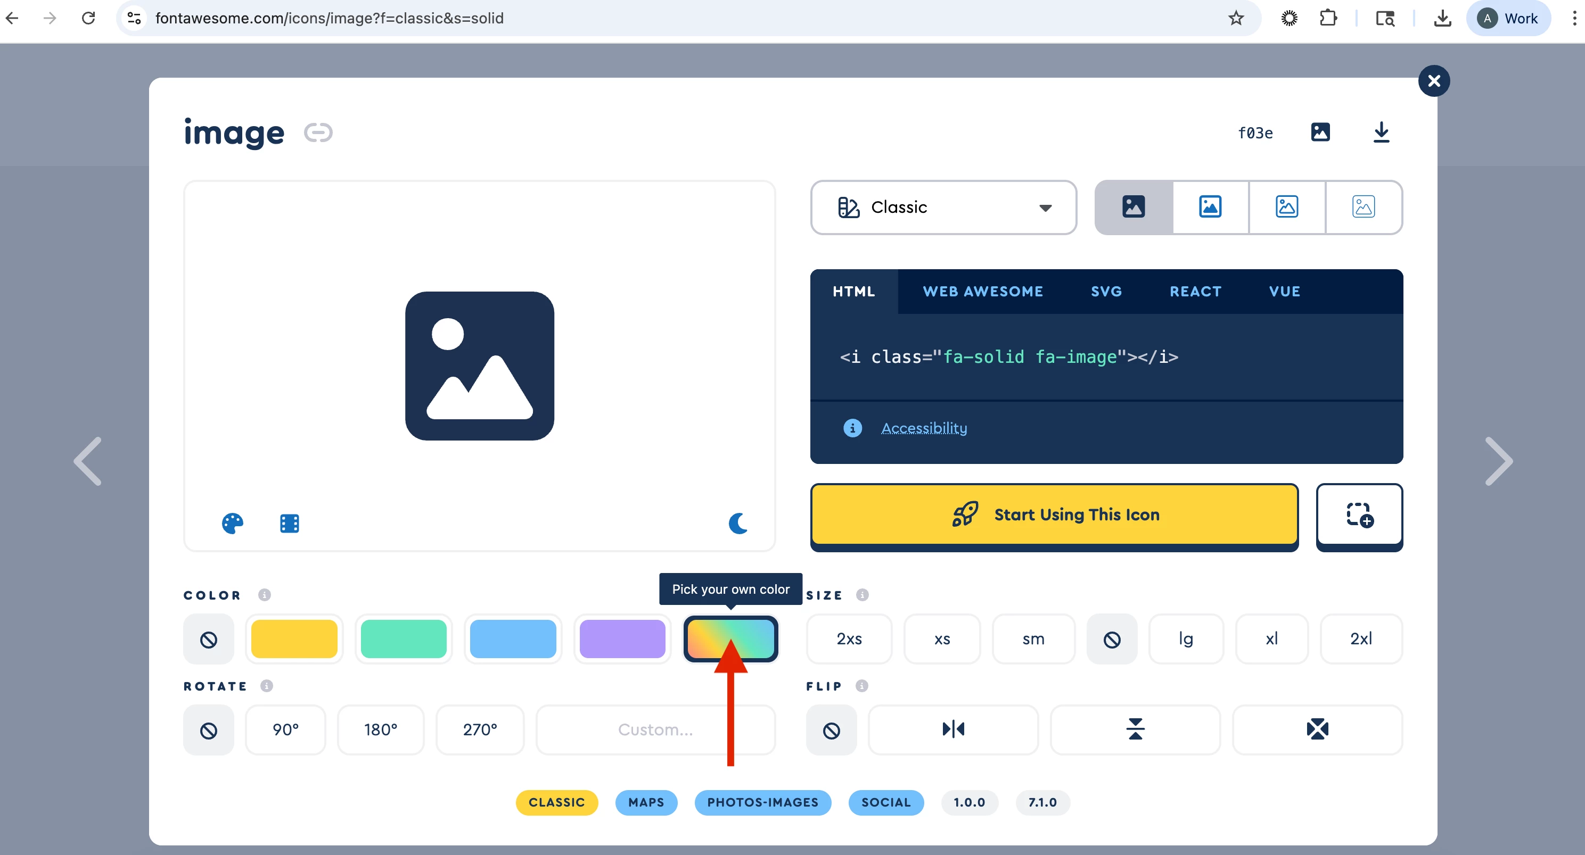Click the film animation icon under preview
Image resolution: width=1585 pixels, height=855 pixels.
click(289, 523)
